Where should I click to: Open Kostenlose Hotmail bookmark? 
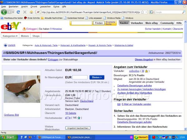point(74,18)
